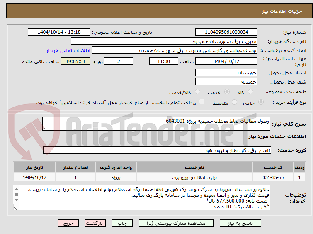Image resolution: width=313 pixels, height=234 pixels.
Task: Click the remaining days field showing 2
Action: tap(119, 61)
